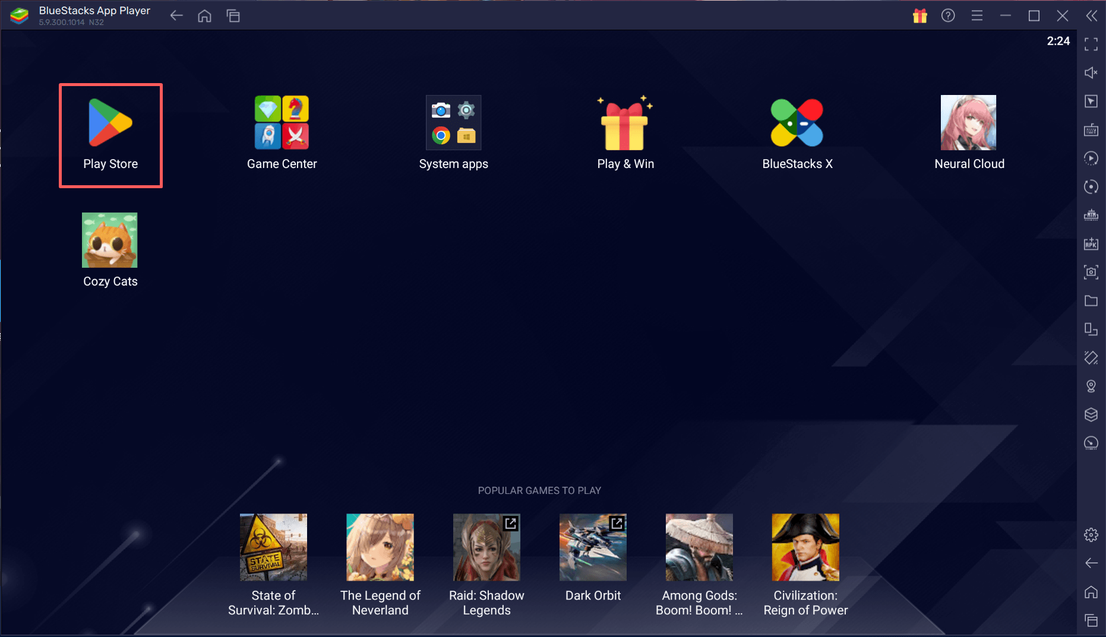
Task: Open the BlueStacks X app
Action: coord(797,133)
